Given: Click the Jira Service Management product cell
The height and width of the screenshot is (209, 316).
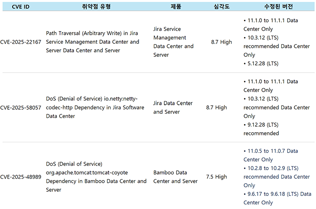Looking at the screenshot, I should pyautogui.click(x=173, y=42).
